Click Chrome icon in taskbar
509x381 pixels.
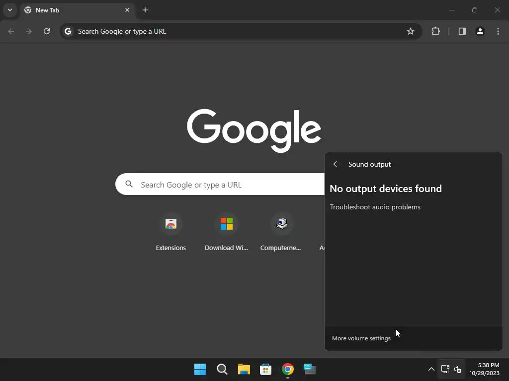pyautogui.click(x=288, y=369)
